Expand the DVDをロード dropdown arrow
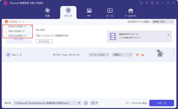This screenshot has height=109, width=178. click(x=23, y=22)
